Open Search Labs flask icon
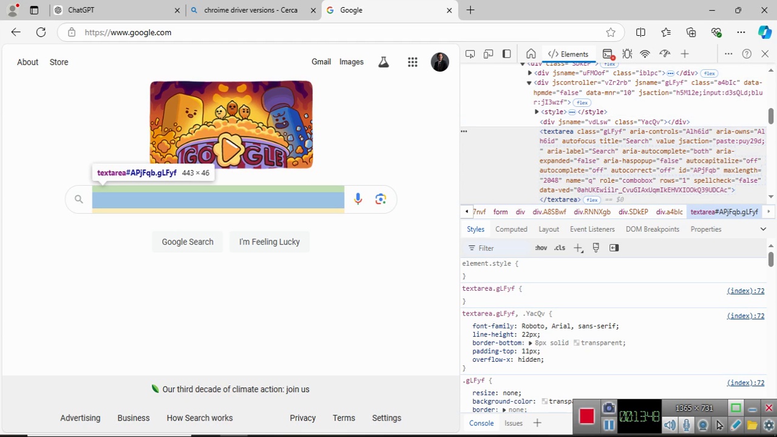777x437 pixels. point(383,62)
